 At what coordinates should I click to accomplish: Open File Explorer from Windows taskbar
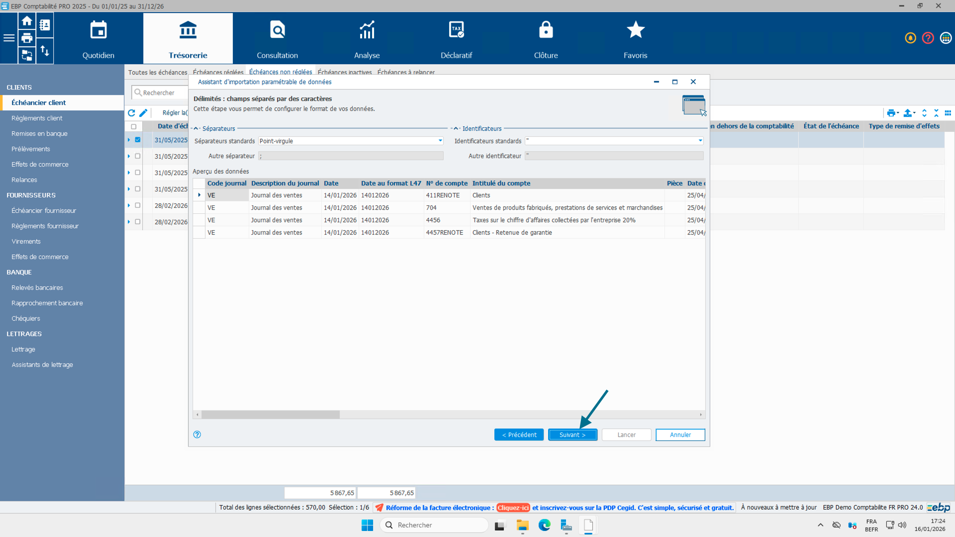(522, 525)
